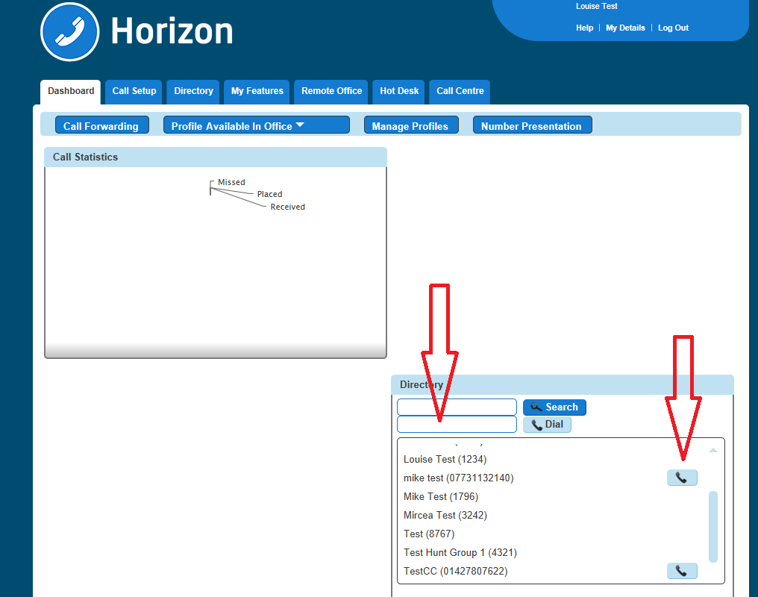Call TestCC using the phone icon
The image size is (758, 597).
[682, 571]
